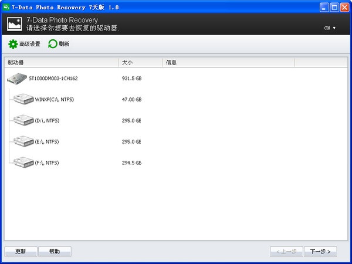Select the WINXP C: drive icon
The image size is (352, 264).
23,99
